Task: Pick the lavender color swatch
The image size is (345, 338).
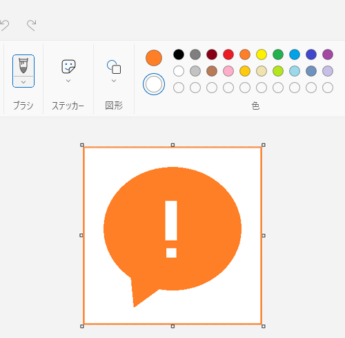Action: point(328,71)
